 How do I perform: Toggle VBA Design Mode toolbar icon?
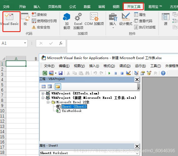[x=128, y=73]
